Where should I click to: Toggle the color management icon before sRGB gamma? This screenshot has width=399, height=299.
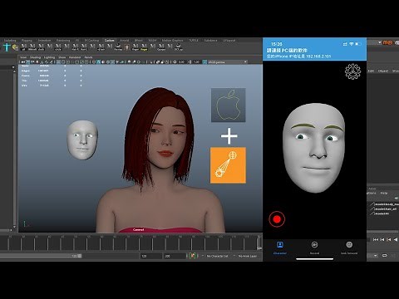tap(204, 62)
